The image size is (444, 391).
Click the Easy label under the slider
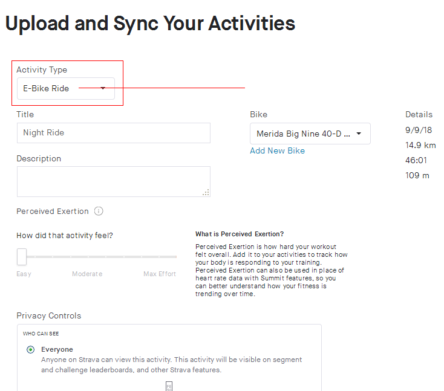(x=24, y=274)
